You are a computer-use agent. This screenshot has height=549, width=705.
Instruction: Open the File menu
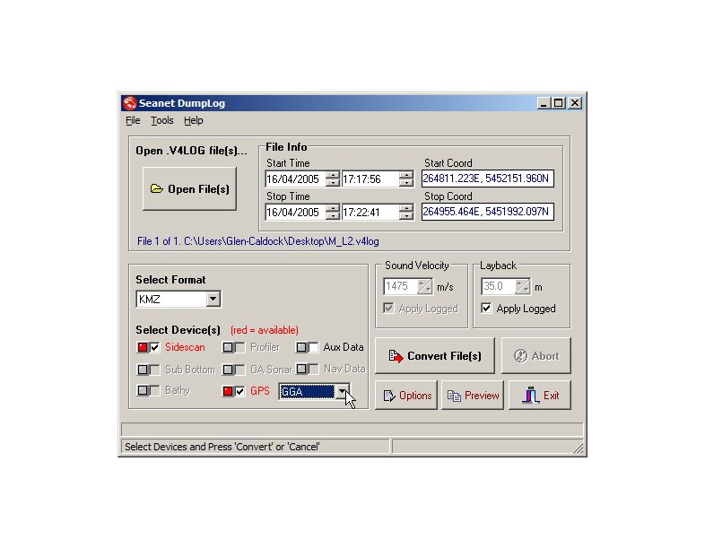(x=133, y=120)
